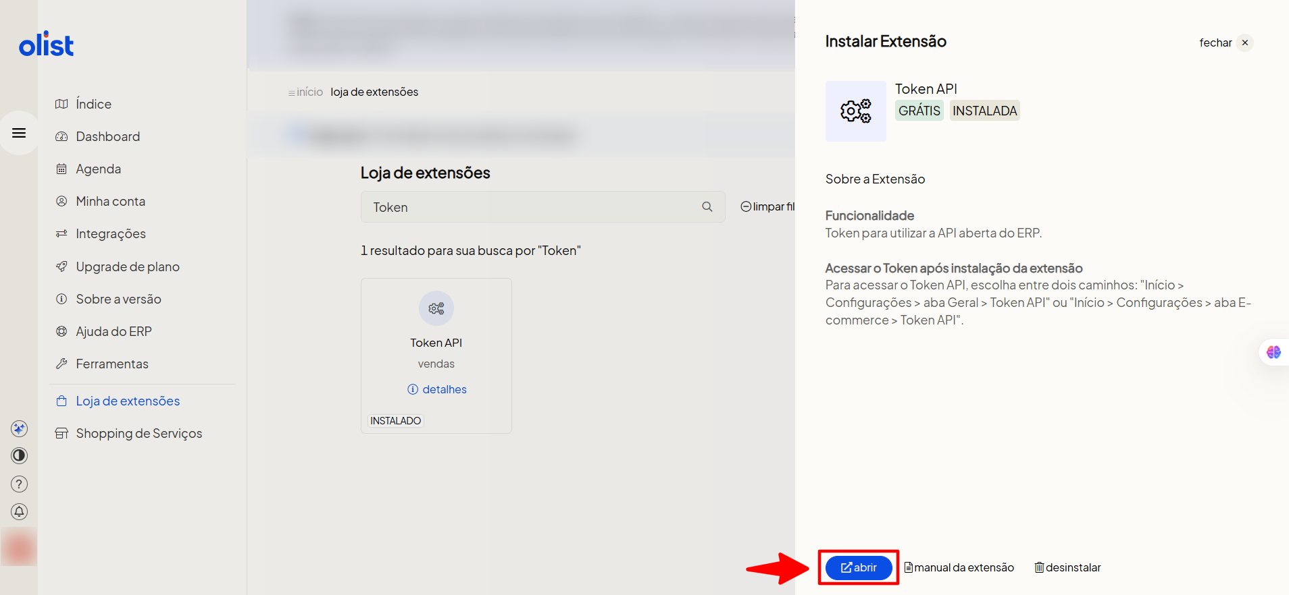
Task: Click the Token API card title
Action: (x=436, y=343)
